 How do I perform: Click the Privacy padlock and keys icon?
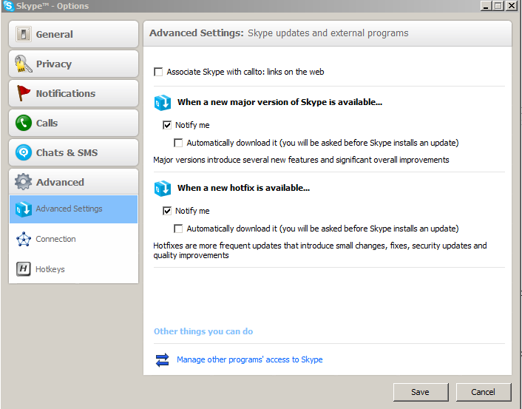click(x=24, y=64)
